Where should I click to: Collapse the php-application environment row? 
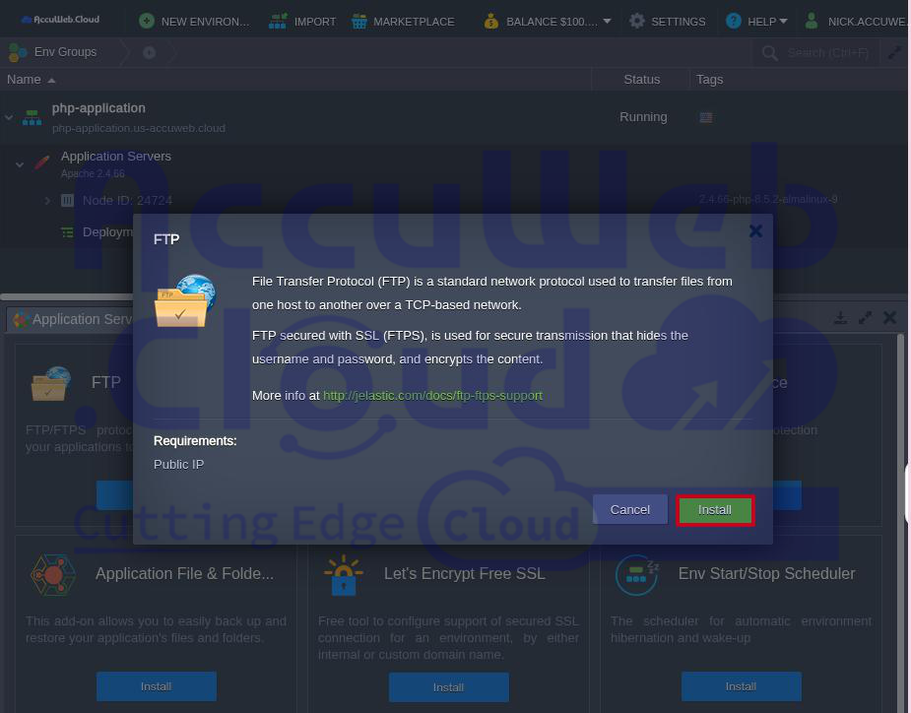pyautogui.click(x=10, y=117)
